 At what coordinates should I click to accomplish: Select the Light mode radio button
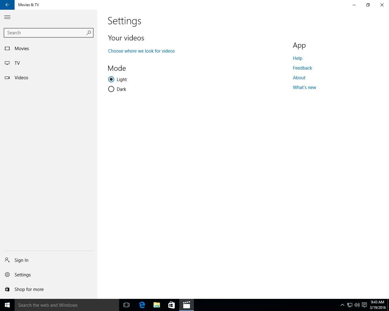(111, 79)
